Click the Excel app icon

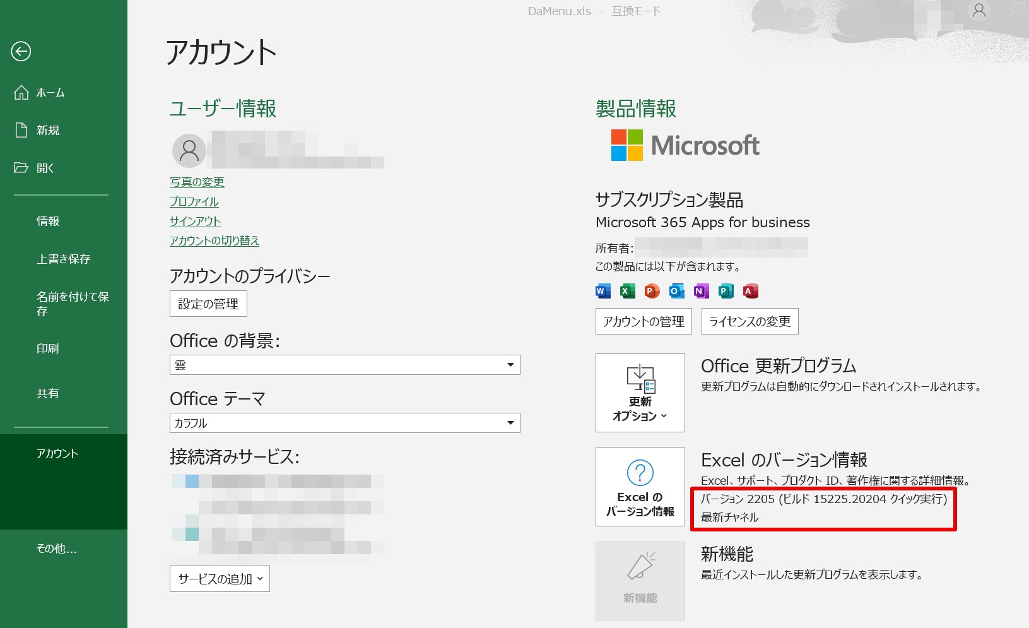click(627, 291)
